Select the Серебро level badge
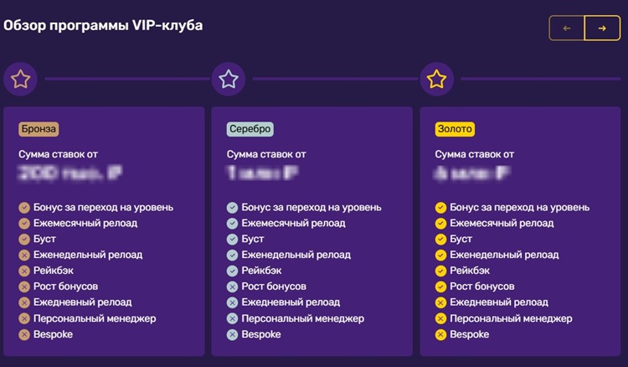 pos(250,129)
